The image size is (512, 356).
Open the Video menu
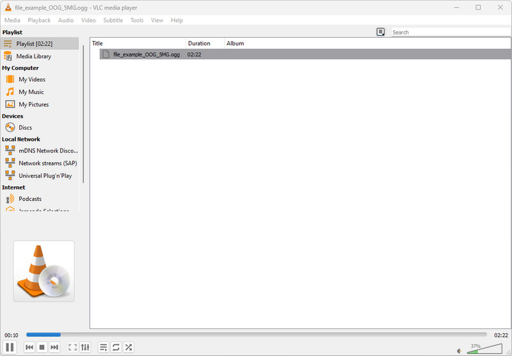pyautogui.click(x=88, y=20)
